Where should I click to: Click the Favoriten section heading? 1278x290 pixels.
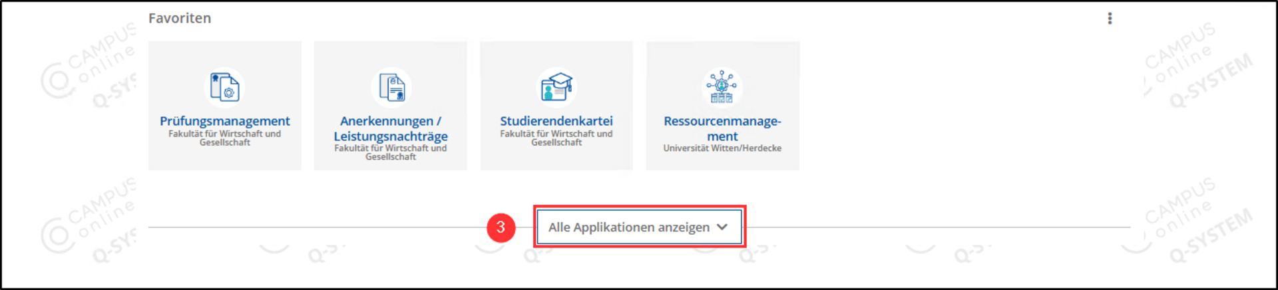tap(180, 19)
